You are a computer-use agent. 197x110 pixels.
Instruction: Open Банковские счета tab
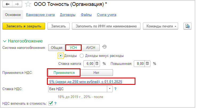(40, 15)
